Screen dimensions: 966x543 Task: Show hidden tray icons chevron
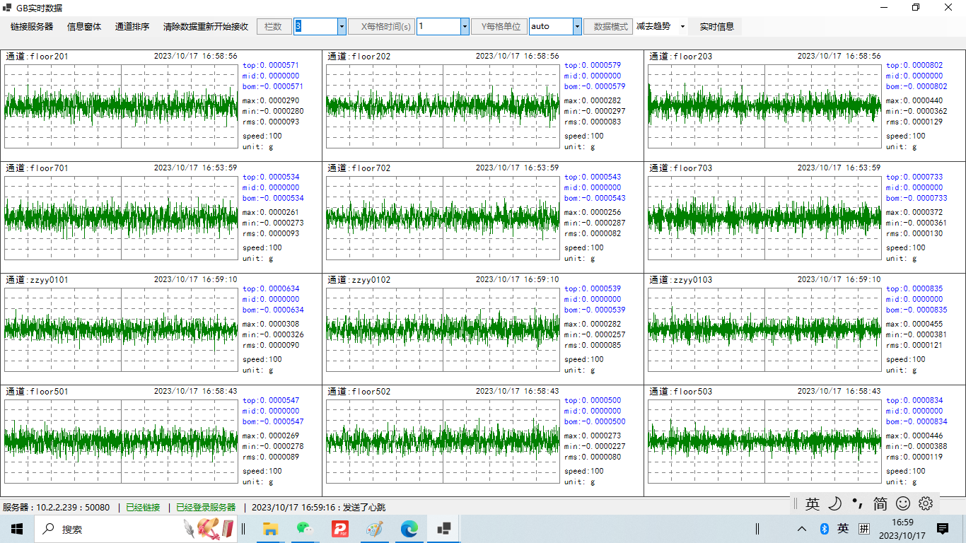[x=802, y=529]
